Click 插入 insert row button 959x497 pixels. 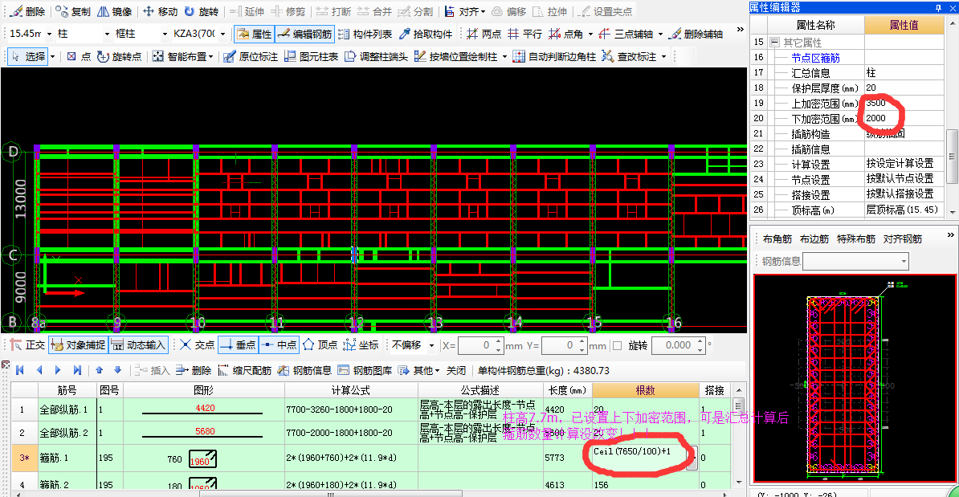[x=152, y=370]
